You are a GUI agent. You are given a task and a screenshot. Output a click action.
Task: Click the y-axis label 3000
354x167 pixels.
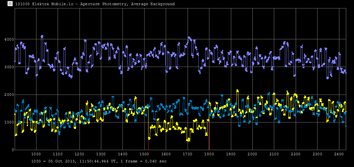coord(9,67)
